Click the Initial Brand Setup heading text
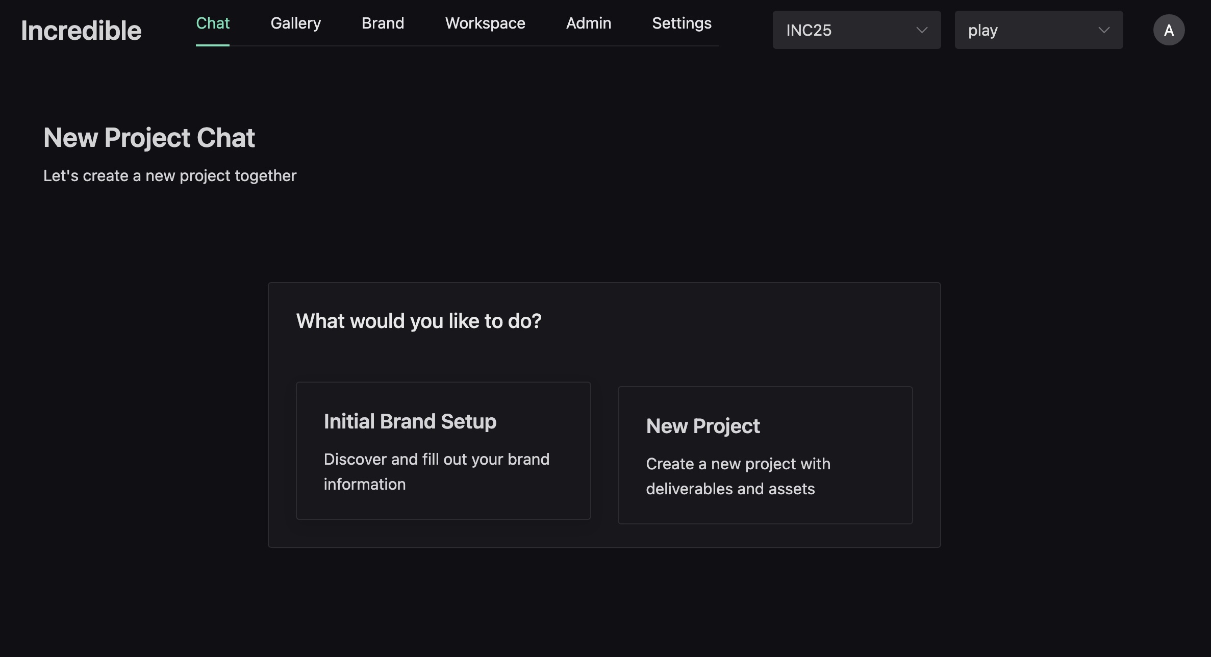Image resolution: width=1211 pixels, height=657 pixels. click(410, 421)
